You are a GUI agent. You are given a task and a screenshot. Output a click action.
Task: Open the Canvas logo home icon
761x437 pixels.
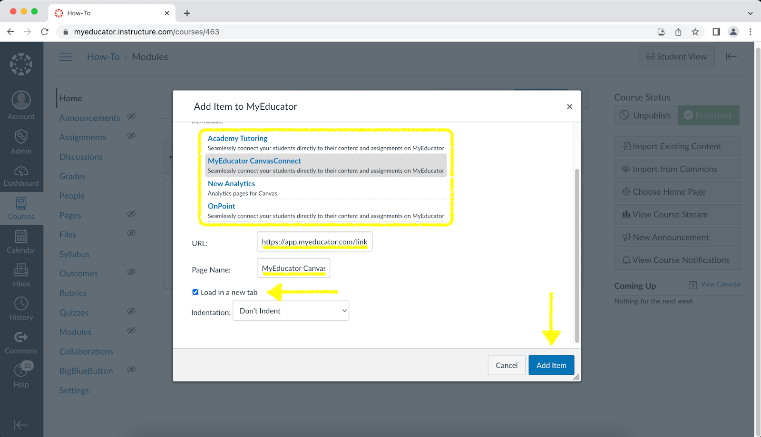[21, 64]
